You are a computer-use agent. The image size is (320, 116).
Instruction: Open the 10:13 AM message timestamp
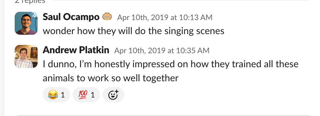click(165, 17)
